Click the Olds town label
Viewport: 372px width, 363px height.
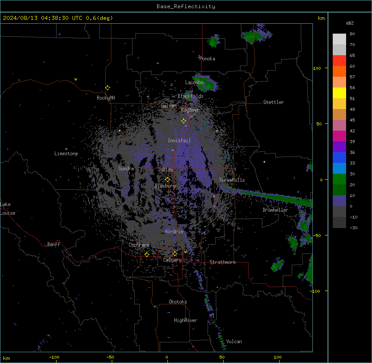(167, 170)
